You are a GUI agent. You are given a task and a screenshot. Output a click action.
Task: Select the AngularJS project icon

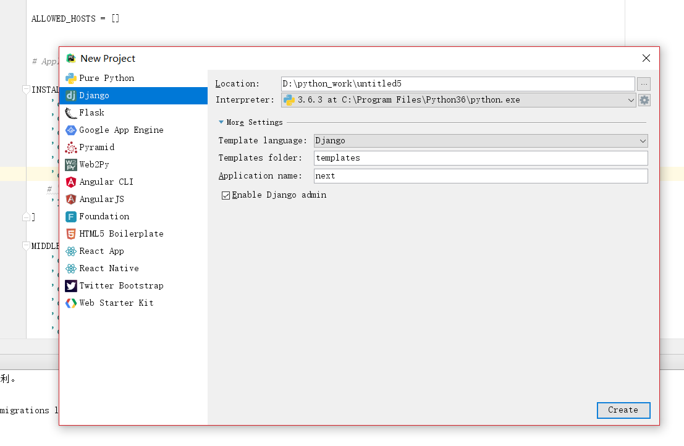pyautogui.click(x=70, y=200)
